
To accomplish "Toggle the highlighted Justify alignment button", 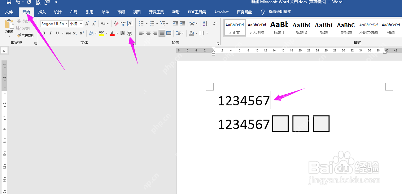I will (x=162, y=33).
